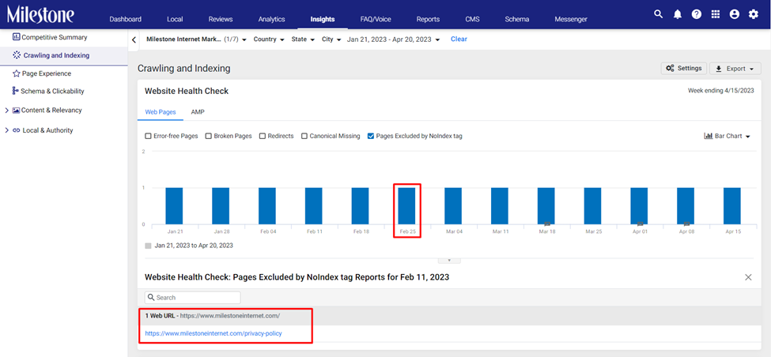
Task: Open the date range Jan 21 - Apr 20 dropdown
Action: (x=393, y=39)
